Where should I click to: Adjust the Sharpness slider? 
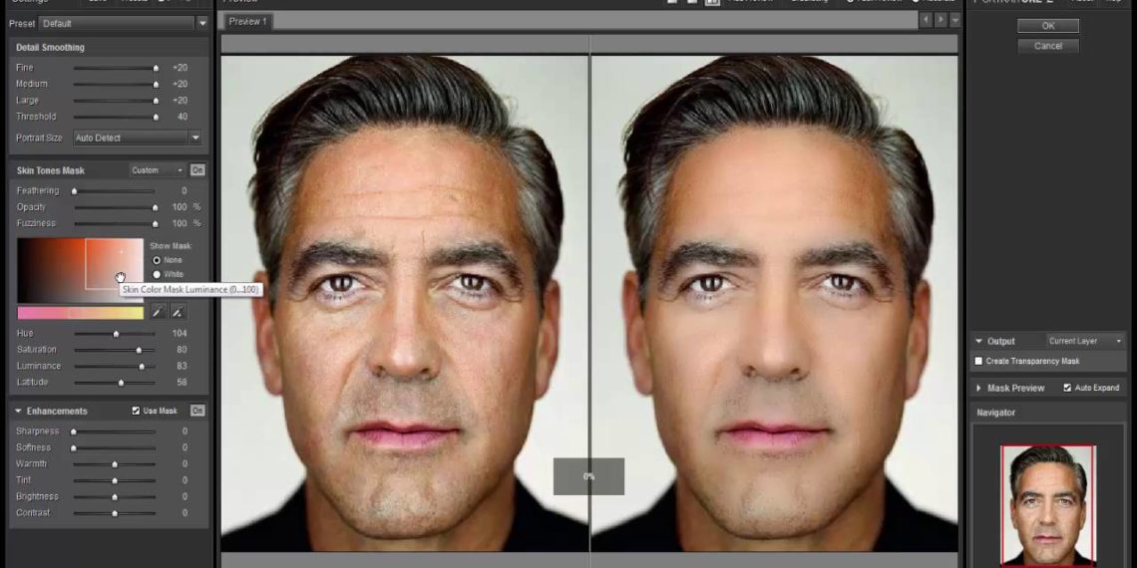tap(115, 431)
